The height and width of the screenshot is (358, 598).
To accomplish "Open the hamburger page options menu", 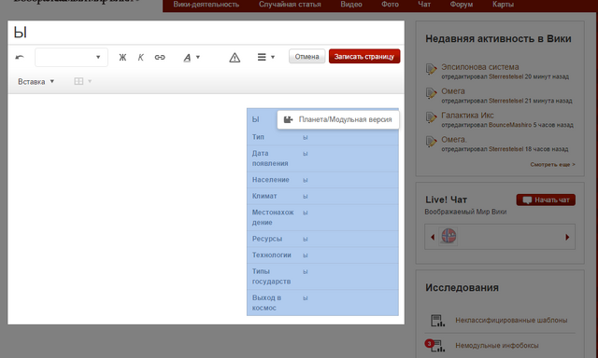I will (x=265, y=57).
